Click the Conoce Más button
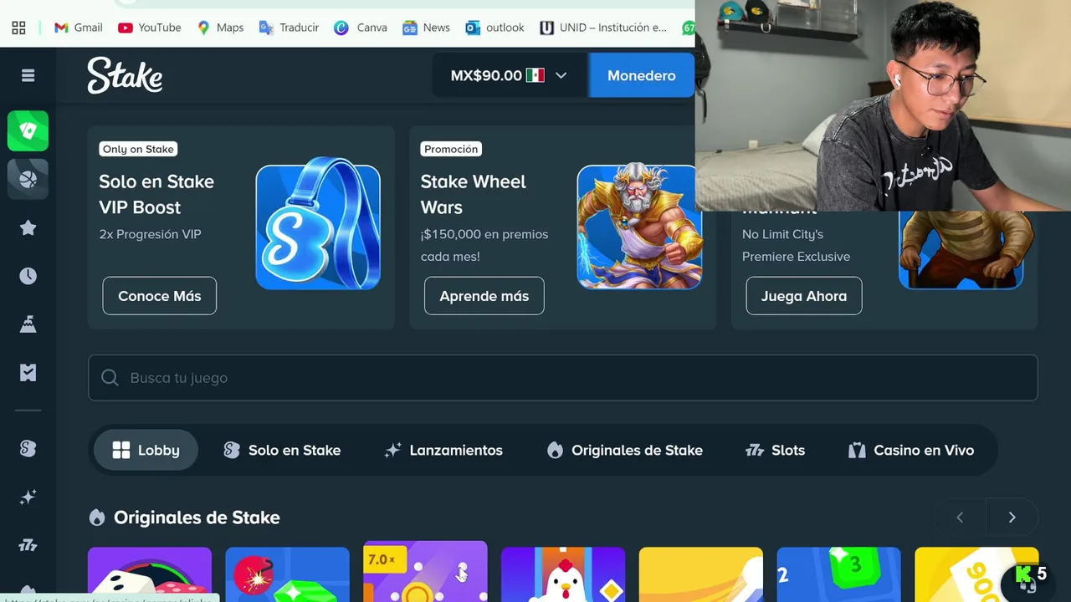The width and height of the screenshot is (1071, 602). pos(160,296)
